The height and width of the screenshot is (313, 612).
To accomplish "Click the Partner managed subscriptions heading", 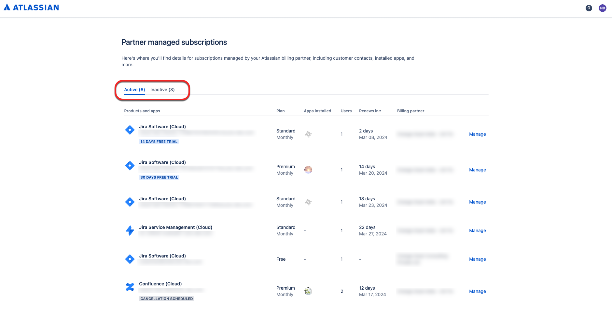I will click(174, 42).
